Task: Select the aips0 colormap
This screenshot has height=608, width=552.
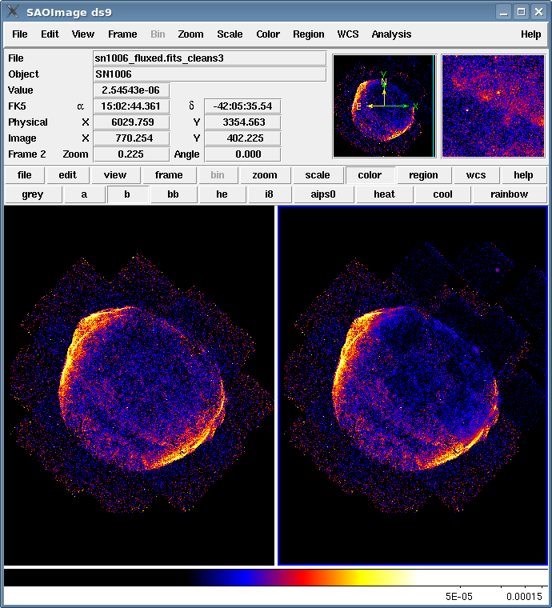Action: 323,194
